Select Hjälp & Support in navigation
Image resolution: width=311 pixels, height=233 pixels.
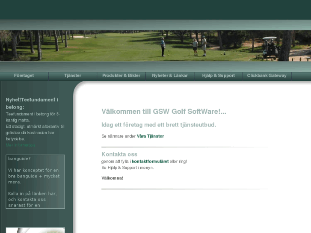[x=219, y=76]
